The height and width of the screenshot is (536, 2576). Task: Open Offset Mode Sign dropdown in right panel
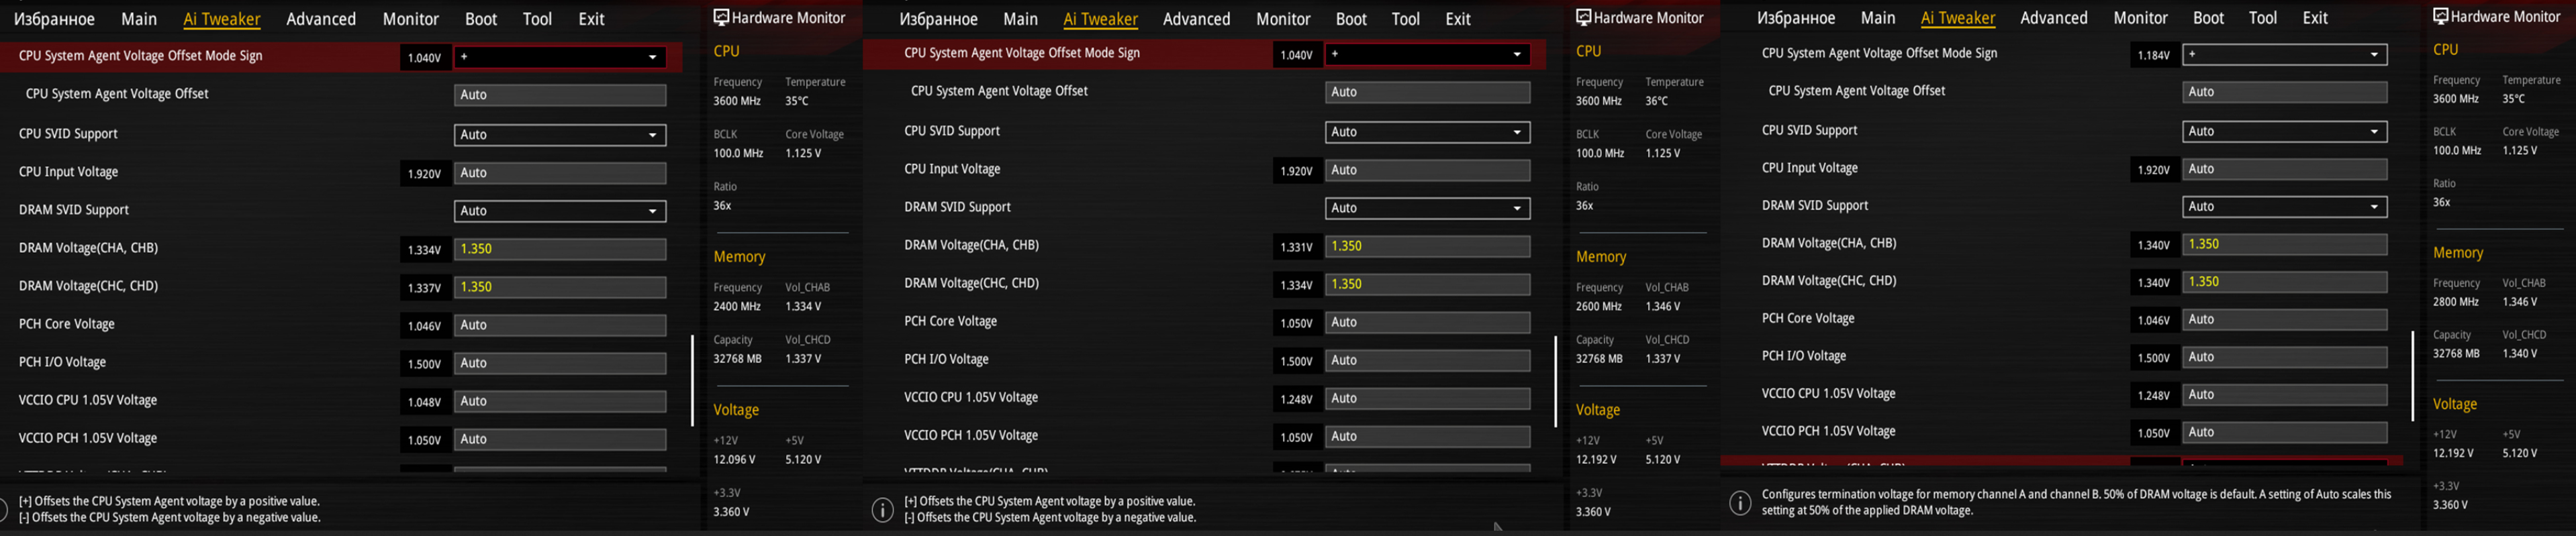2284,54
